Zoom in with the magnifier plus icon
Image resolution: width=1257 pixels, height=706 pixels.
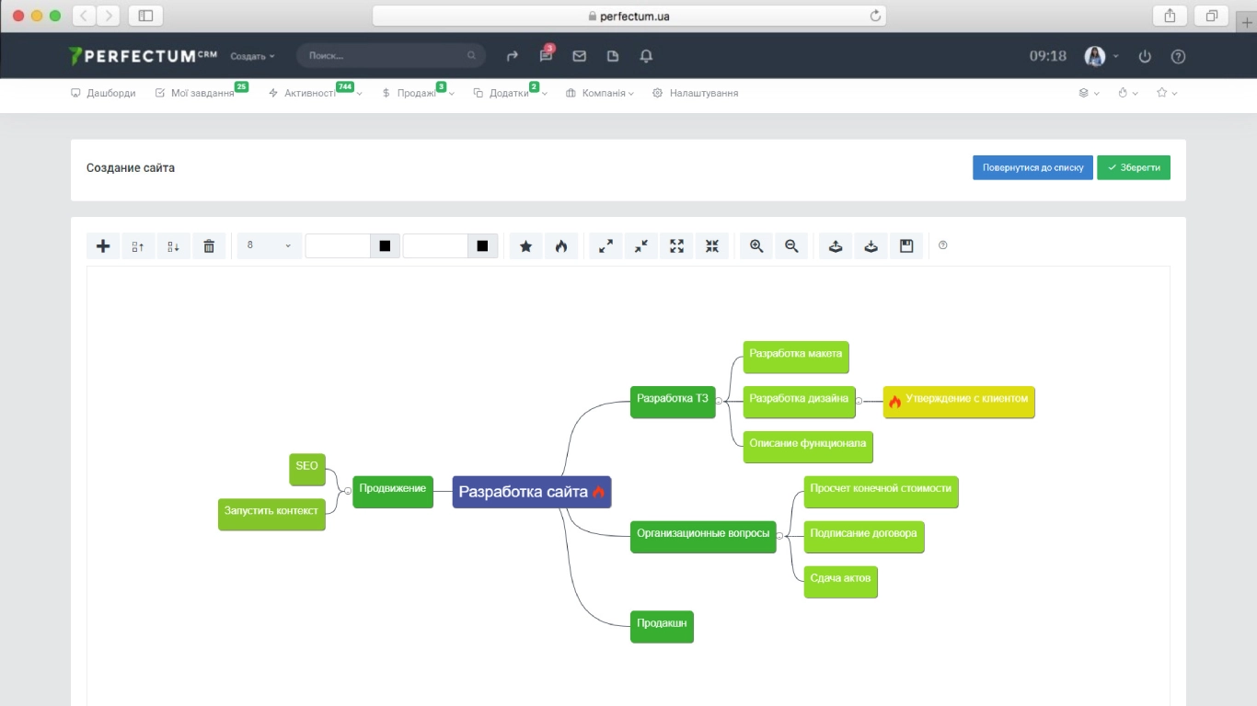click(x=756, y=245)
